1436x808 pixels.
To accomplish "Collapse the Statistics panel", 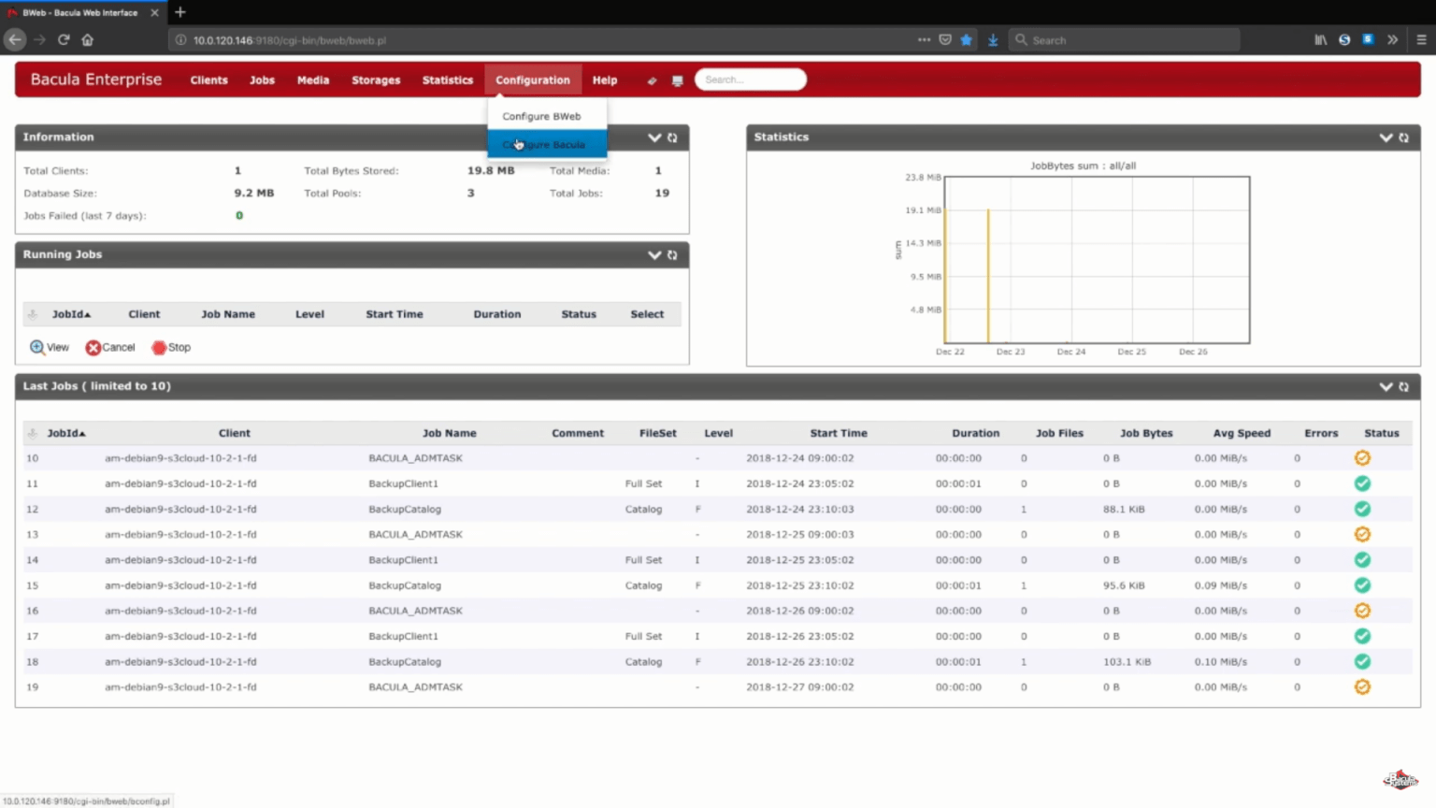I will (1386, 137).
